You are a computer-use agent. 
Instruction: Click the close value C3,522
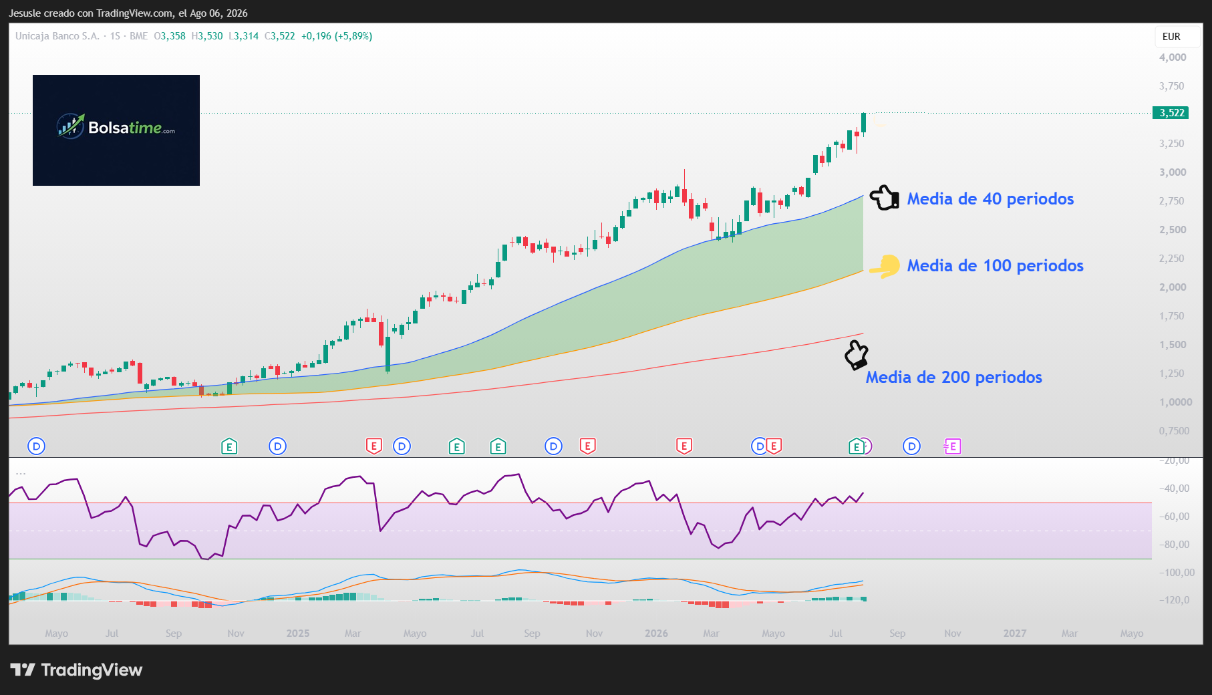(279, 36)
